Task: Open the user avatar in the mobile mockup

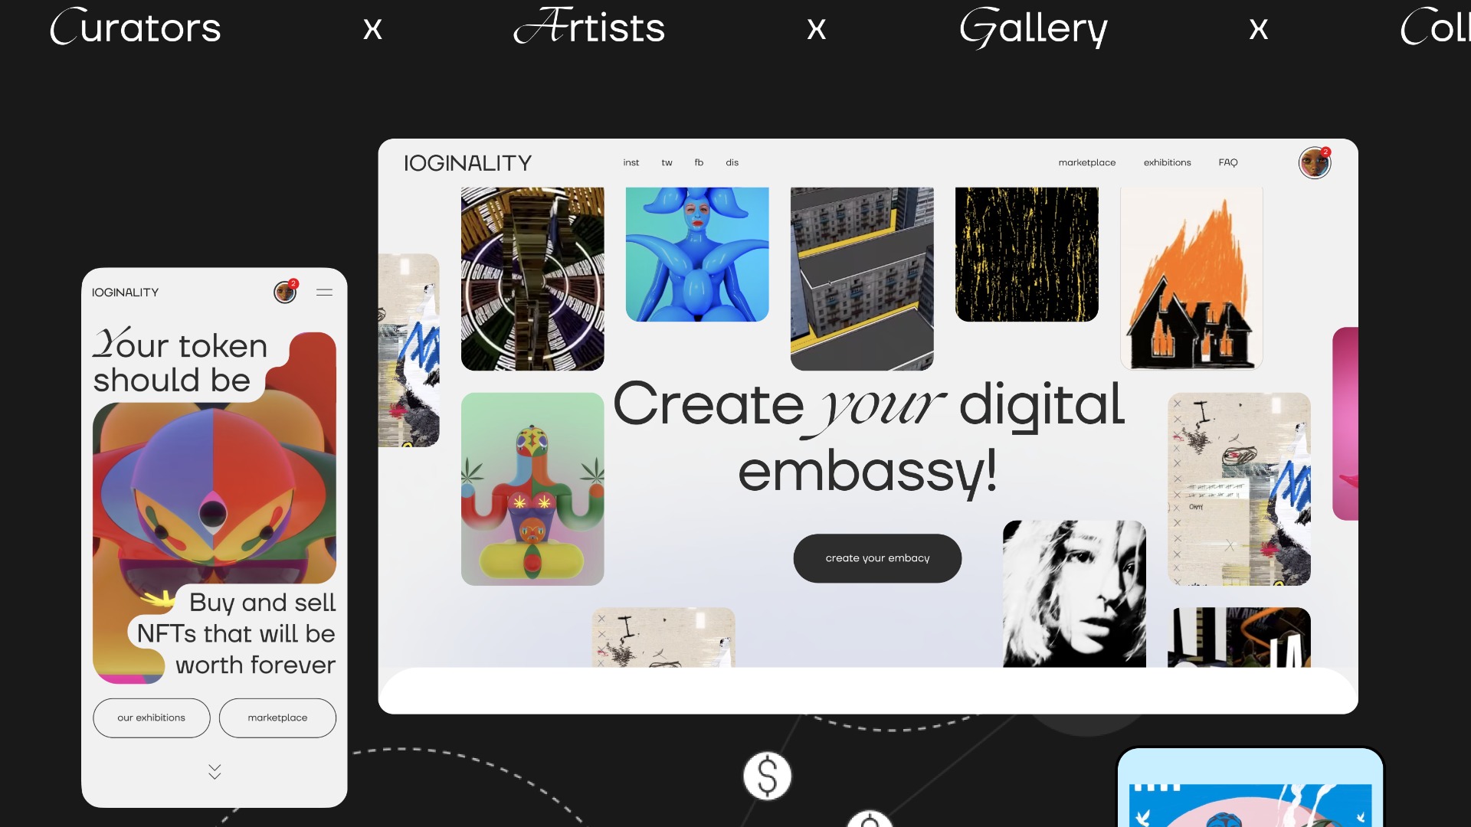Action: point(285,292)
